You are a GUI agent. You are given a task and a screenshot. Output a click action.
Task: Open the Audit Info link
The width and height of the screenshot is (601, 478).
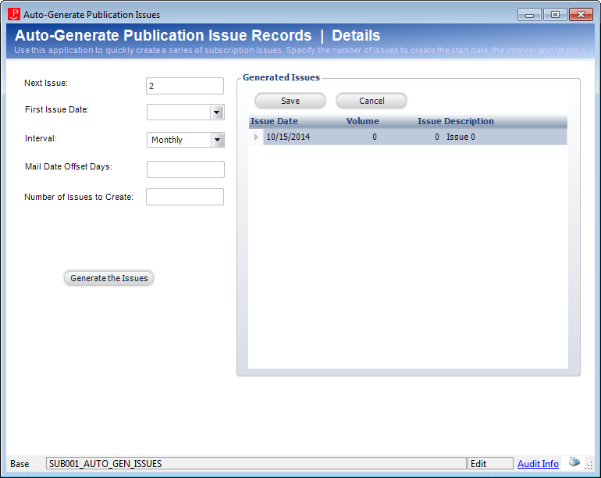pyautogui.click(x=538, y=464)
